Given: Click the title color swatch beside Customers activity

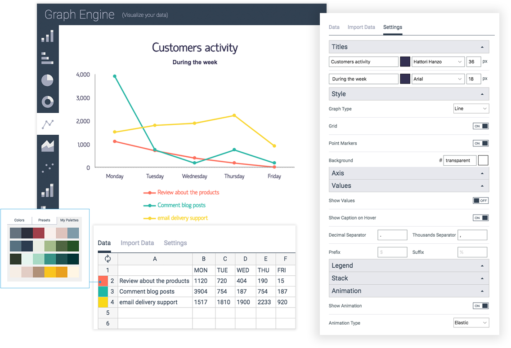Looking at the screenshot, I should coord(405,62).
